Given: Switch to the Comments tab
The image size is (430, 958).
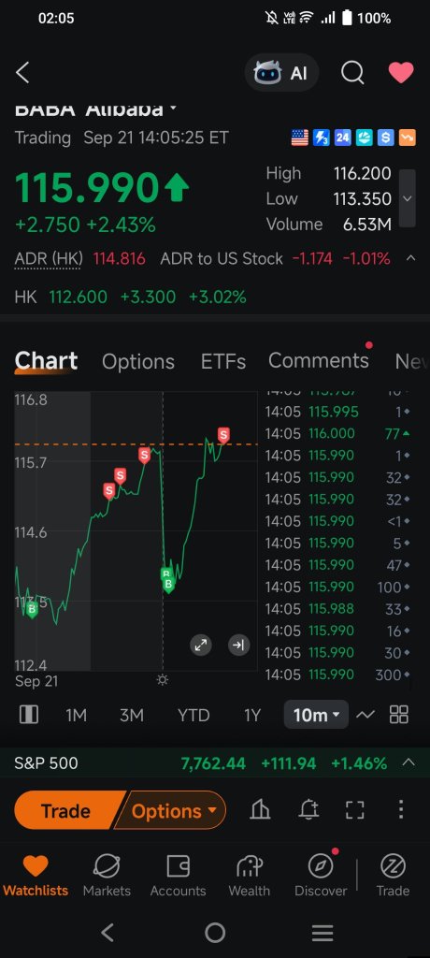Looking at the screenshot, I should coord(318,360).
